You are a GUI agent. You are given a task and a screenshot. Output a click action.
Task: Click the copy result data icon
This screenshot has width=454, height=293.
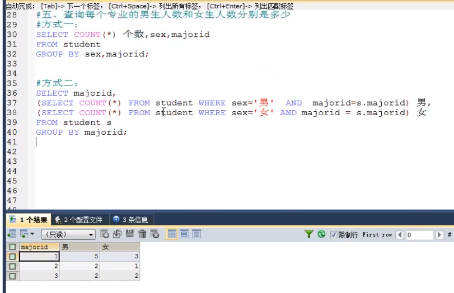(x=24, y=234)
